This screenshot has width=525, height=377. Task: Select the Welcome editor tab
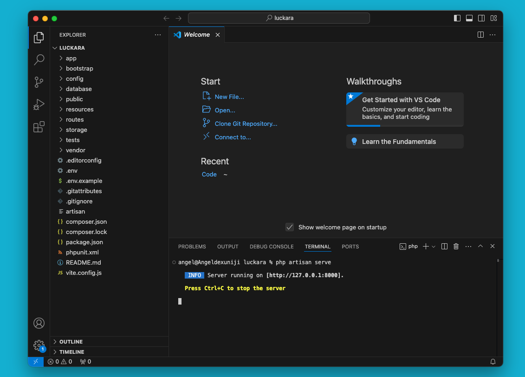tap(196, 35)
